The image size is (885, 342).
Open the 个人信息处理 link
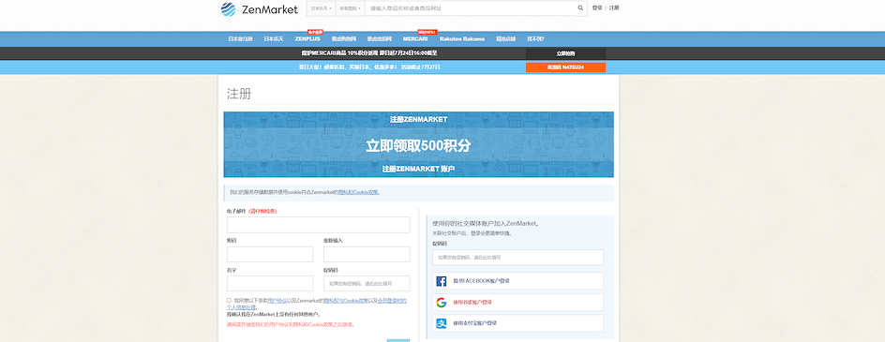[241, 307]
